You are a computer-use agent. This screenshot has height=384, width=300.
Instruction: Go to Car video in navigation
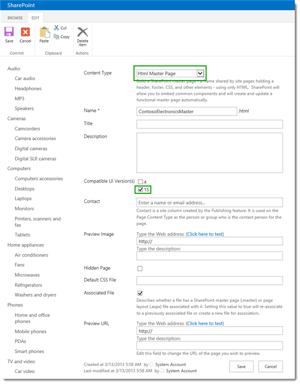[x=25, y=371]
